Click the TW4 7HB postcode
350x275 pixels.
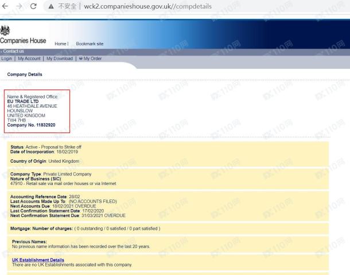click(17, 120)
